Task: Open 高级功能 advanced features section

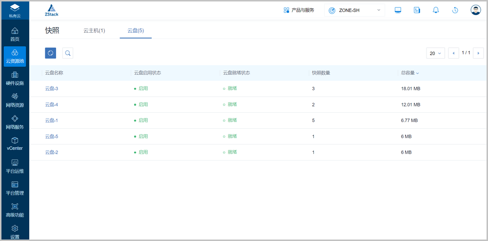Action: point(15,211)
